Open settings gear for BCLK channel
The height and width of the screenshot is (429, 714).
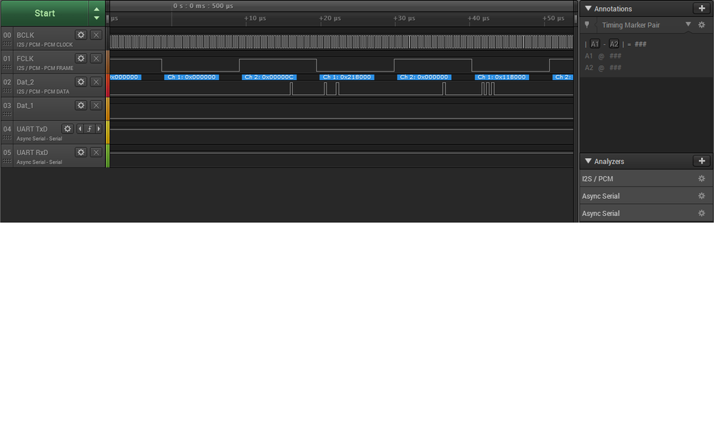[81, 35]
